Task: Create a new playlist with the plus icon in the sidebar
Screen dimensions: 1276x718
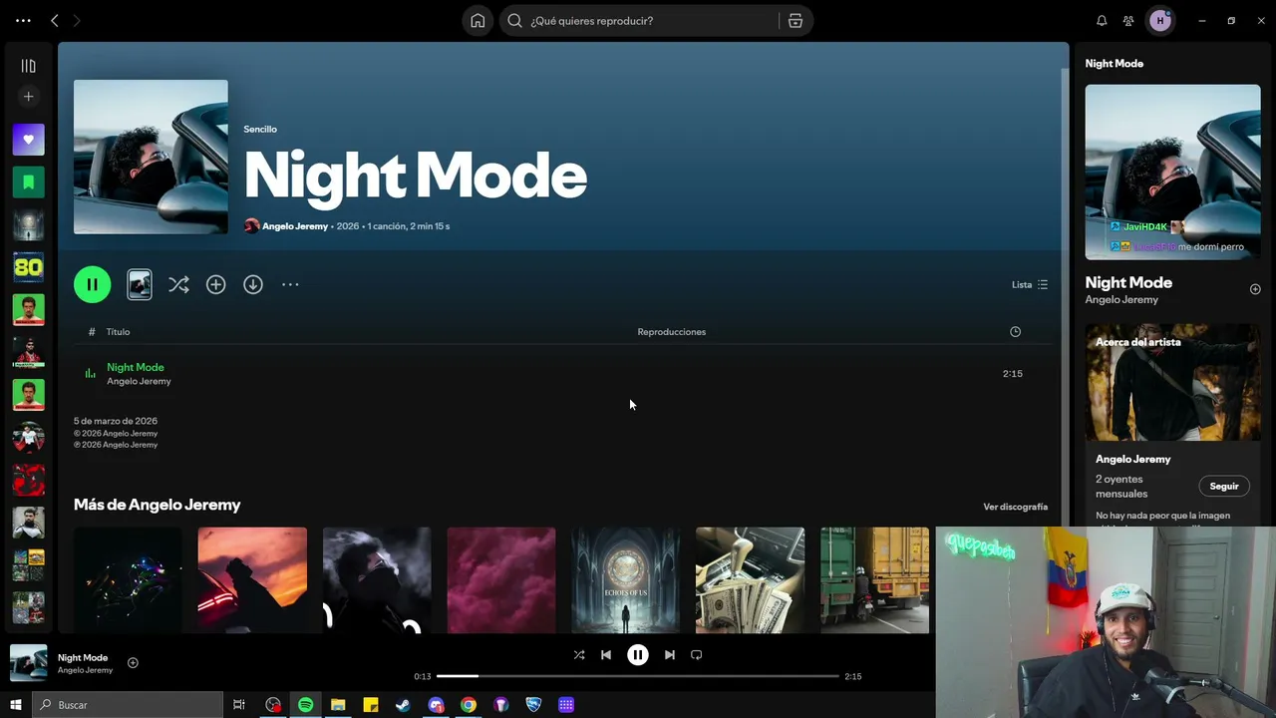Action: point(28,97)
